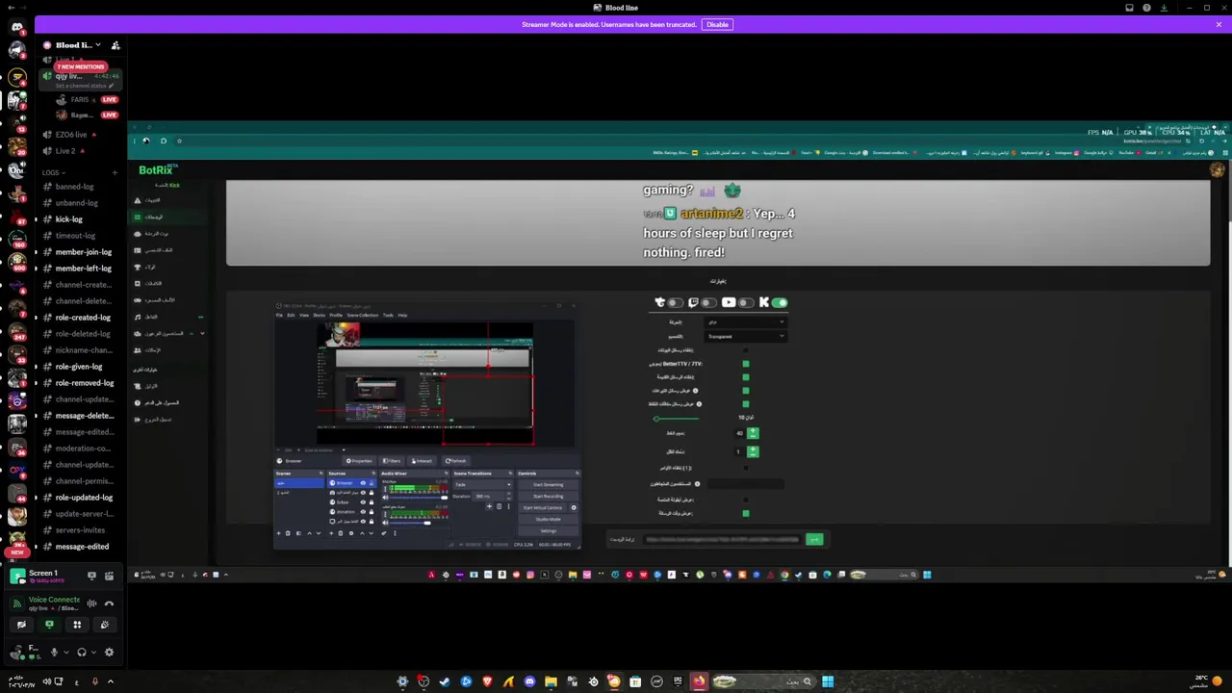Screen dimensions: 1232x693
Task: Dismiss the Streamer Mode banner with X
Action: [x=1219, y=24]
